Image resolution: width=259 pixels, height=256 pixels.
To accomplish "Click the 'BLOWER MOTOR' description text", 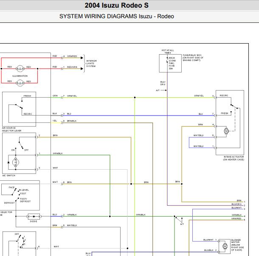I will 237,245.
